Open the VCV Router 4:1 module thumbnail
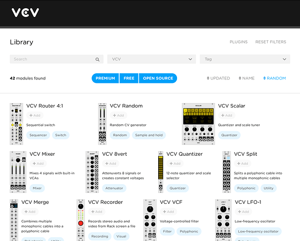The image size is (300, 241). pos(16,124)
